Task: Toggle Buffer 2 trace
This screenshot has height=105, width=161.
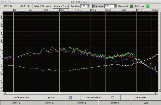Action: point(49,103)
